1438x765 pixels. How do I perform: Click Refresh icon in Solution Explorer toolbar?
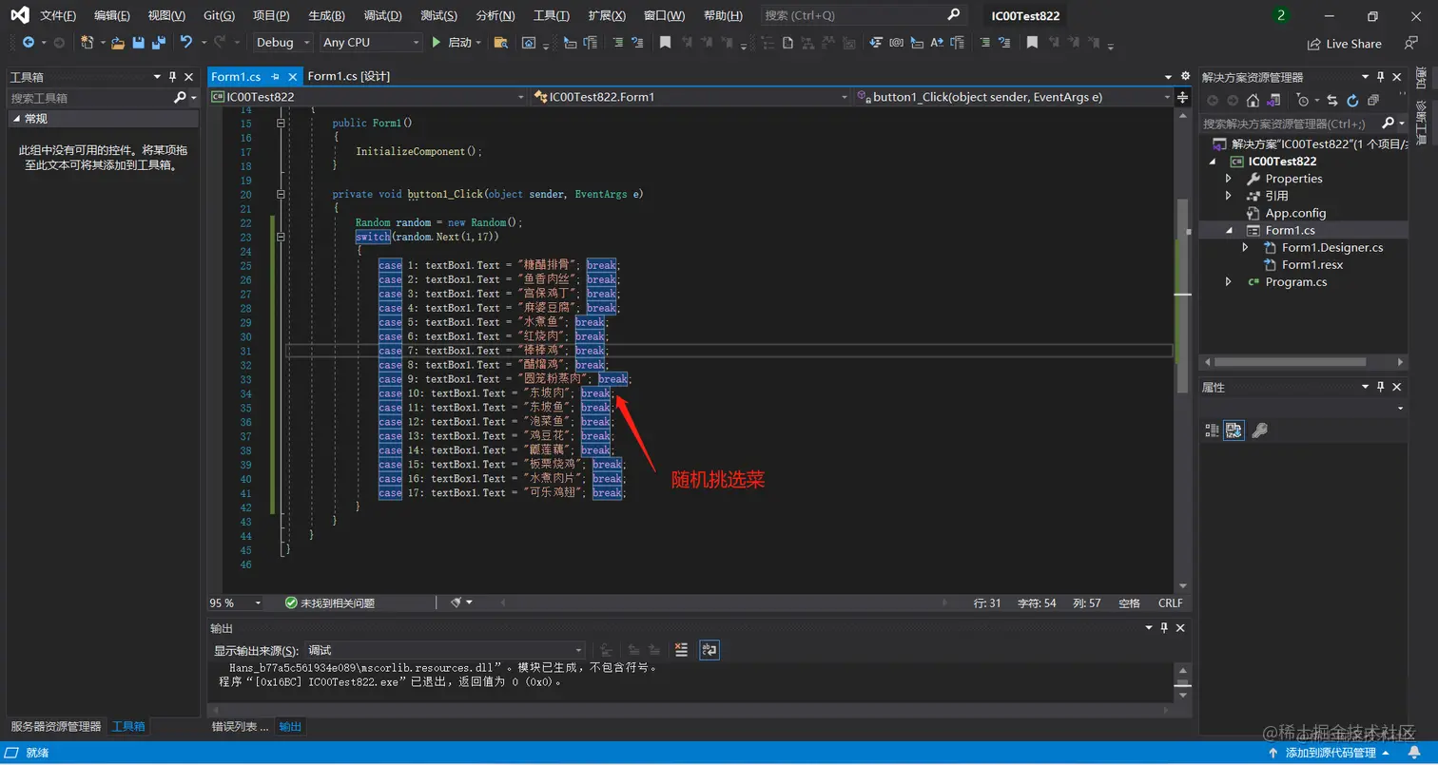[1351, 101]
